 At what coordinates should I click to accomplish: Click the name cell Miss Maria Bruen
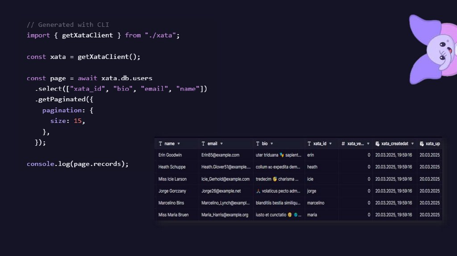coord(174,215)
